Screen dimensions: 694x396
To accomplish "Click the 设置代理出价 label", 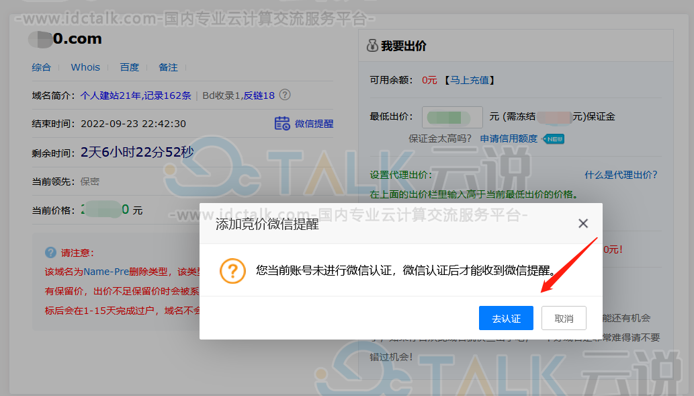I will click(x=400, y=175).
